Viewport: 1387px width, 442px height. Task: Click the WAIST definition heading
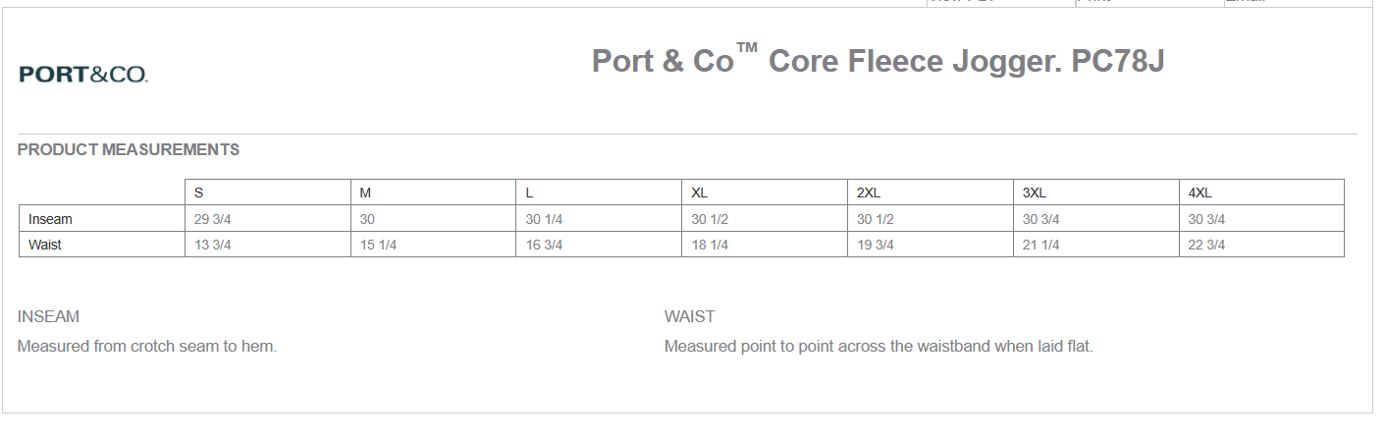[690, 317]
